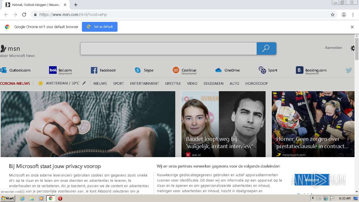Screen dimensions: 359x202
Task: Open a new browser tab
Action: click(76, 5)
